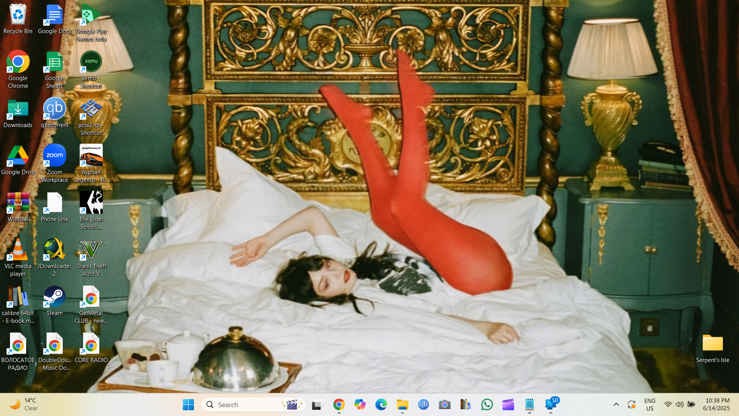
Task: Open Copilot from the taskbar
Action: [360, 405]
